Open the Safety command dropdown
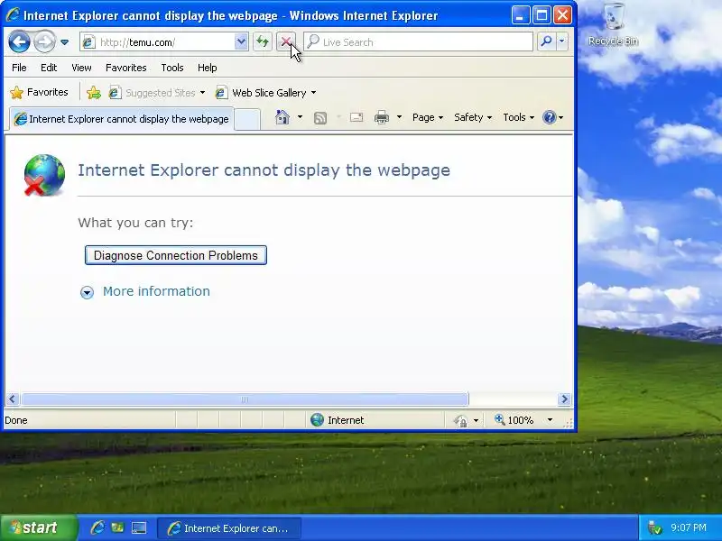This screenshot has height=541, width=722. point(473,118)
